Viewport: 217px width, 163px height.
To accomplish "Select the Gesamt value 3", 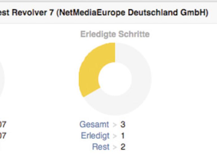I will coord(123,124).
